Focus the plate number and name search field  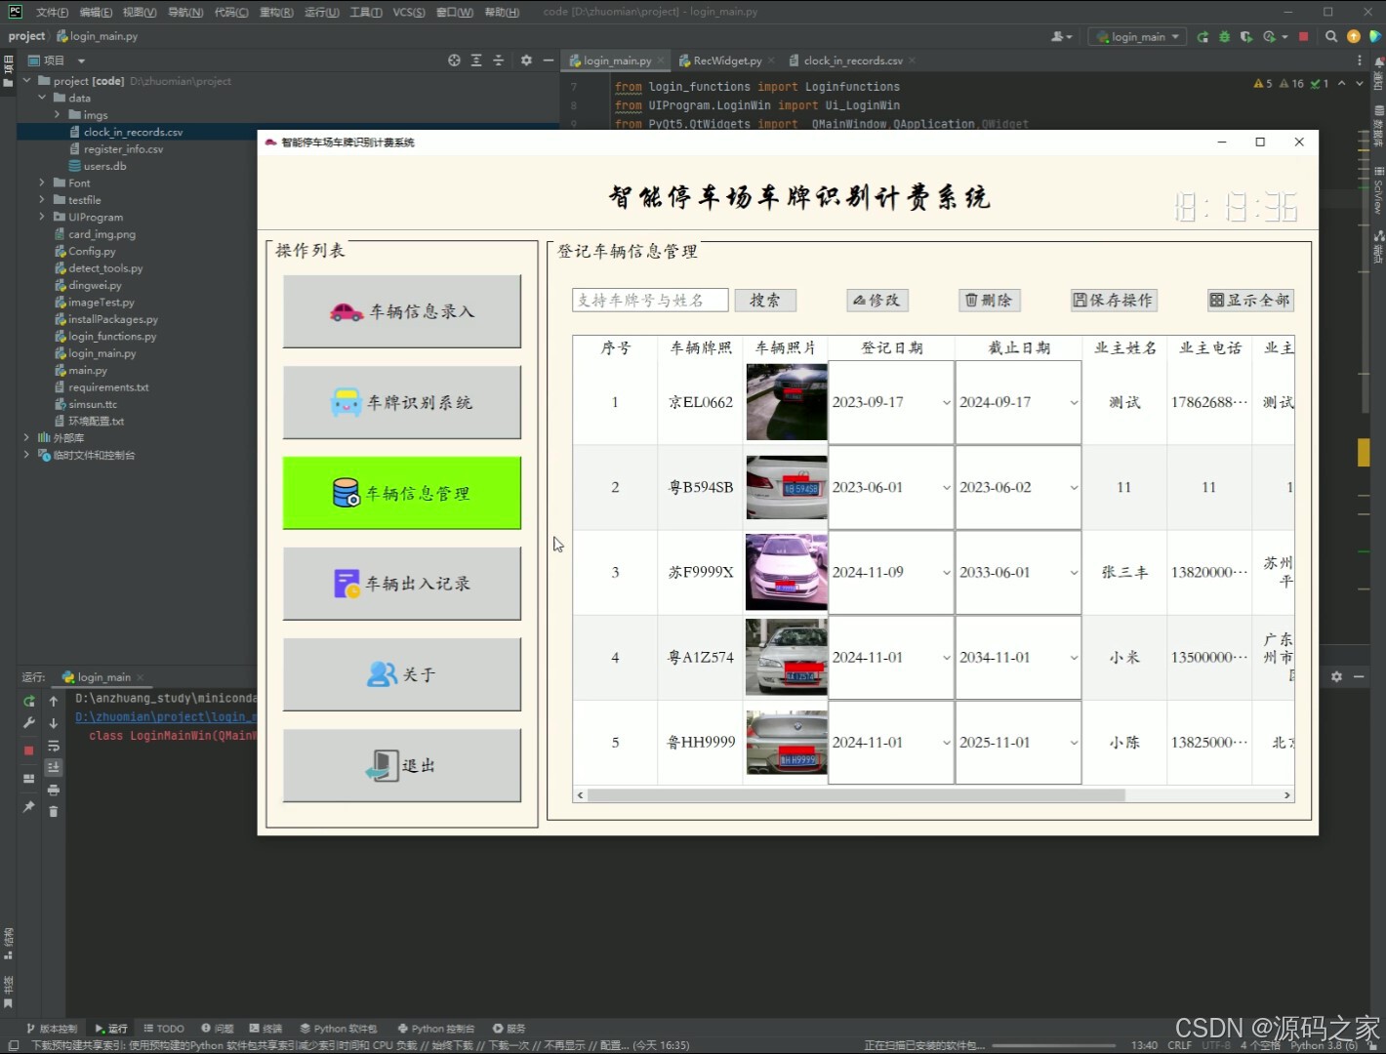pyautogui.click(x=650, y=301)
